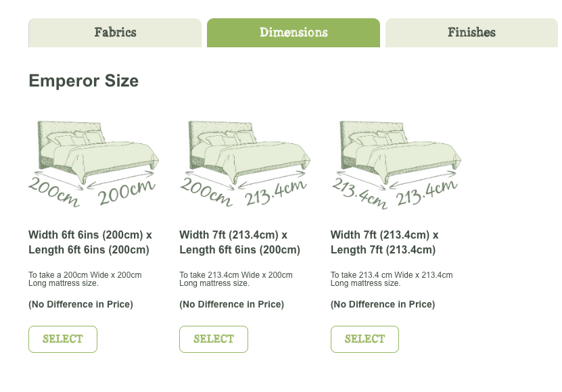Image resolution: width=562 pixels, height=392 pixels.
Task: Click No Difference in Price under middle bed
Action: 231,305
